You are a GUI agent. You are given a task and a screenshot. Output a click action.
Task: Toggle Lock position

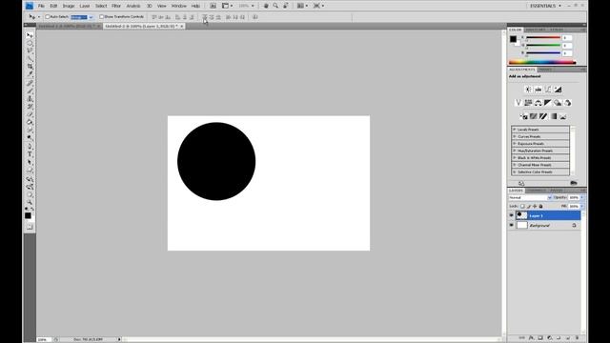[x=535, y=206]
